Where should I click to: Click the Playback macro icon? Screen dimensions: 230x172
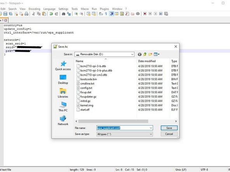155,14
